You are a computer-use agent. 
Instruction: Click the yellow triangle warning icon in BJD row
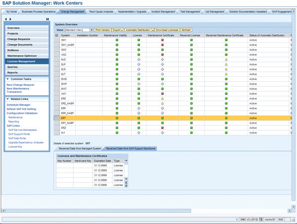[x=226, y=59]
